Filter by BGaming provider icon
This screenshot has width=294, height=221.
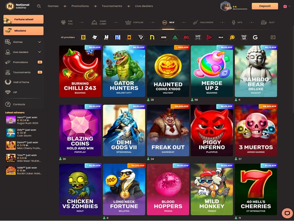click(83, 38)
